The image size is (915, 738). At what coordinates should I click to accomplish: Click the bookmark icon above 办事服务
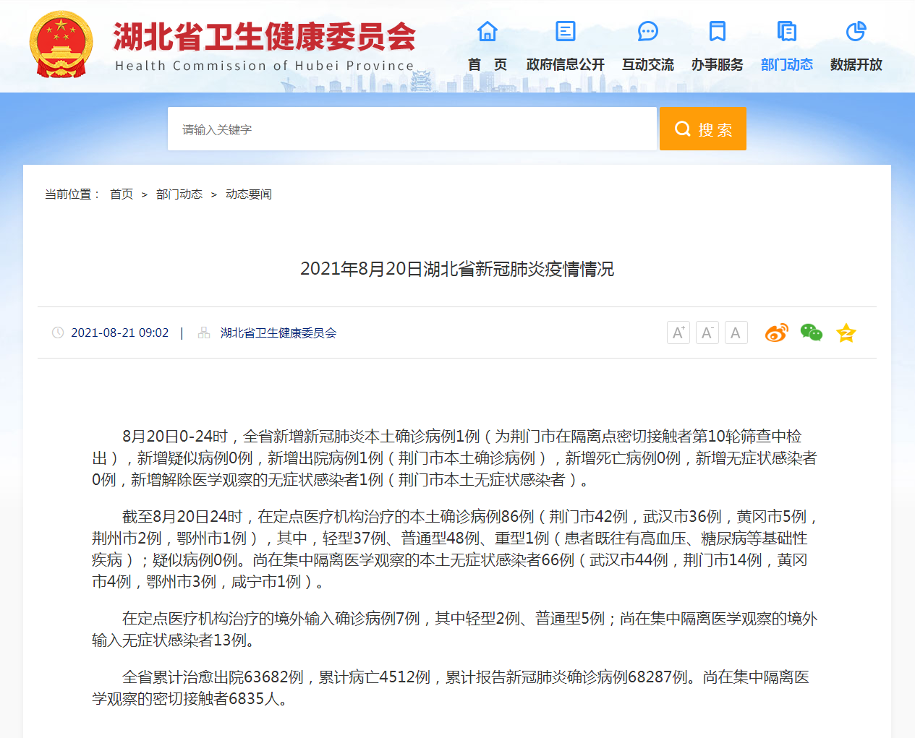click(x=718, y=31)
